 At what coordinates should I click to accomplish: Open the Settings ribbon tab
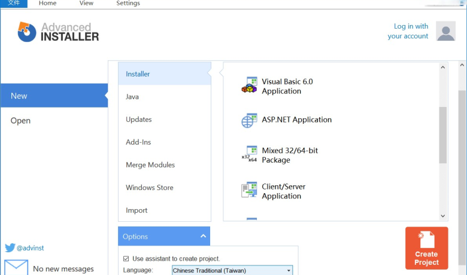click(x=128, y=3)
